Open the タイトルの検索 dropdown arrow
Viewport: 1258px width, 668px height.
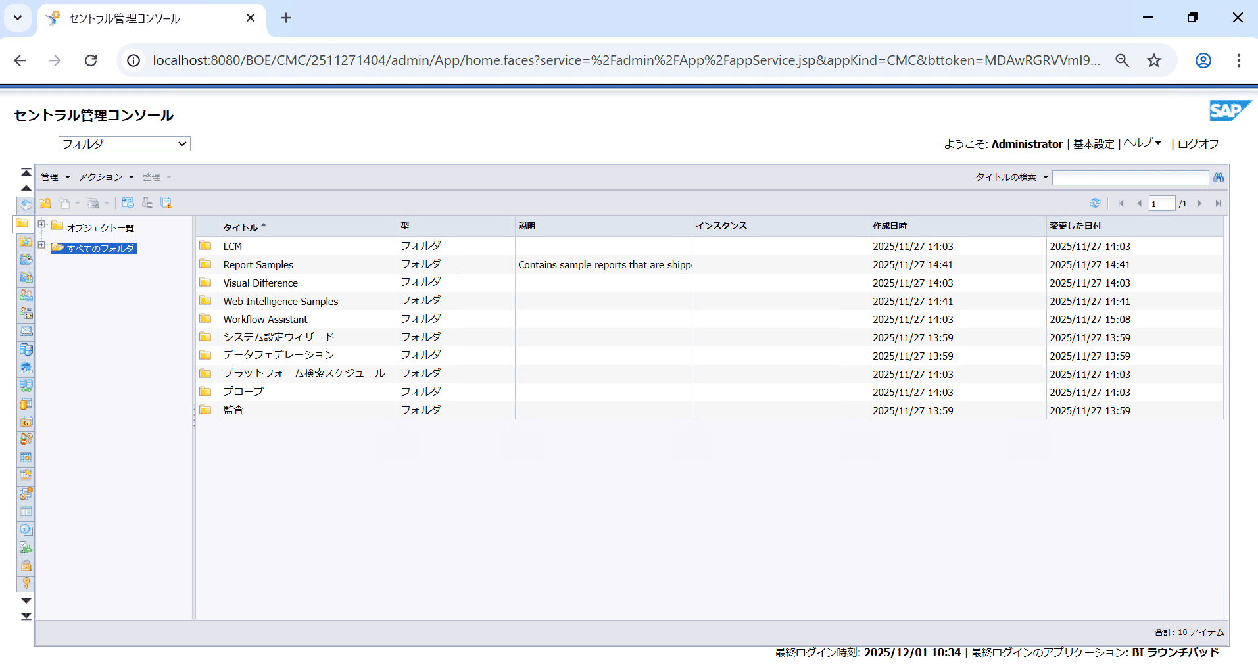[x=1045, y=178]
